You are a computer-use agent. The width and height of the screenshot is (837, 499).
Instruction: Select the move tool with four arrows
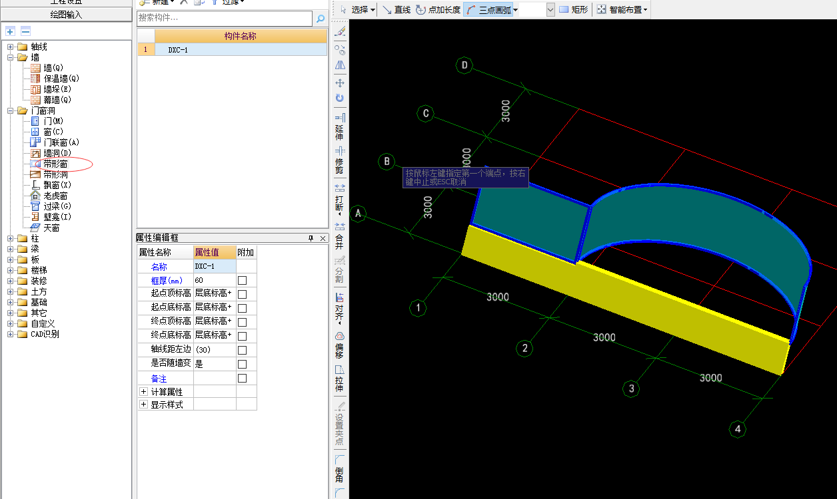[x=340, y=83]
